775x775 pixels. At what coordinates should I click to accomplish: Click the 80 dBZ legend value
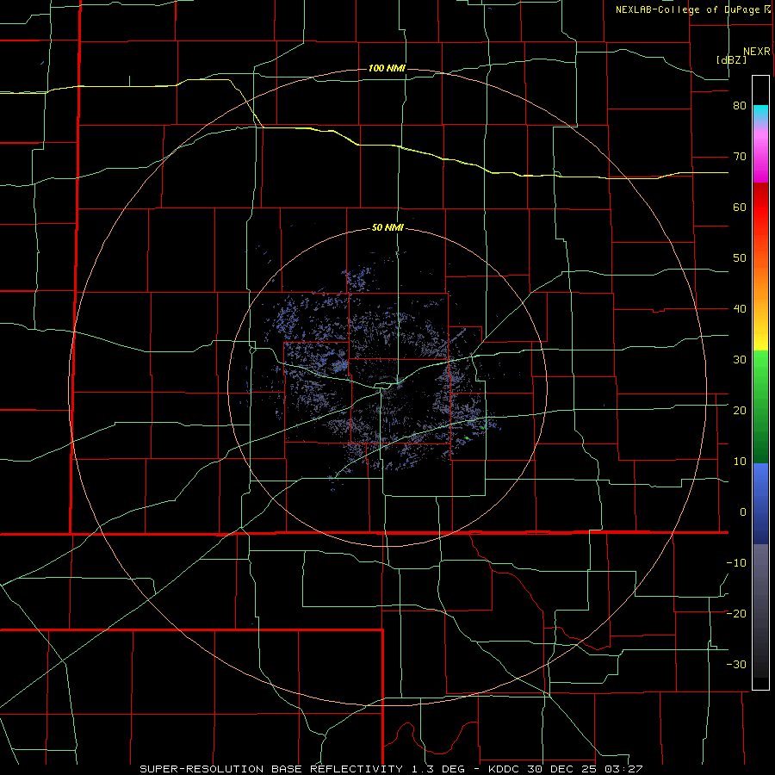[740, 106]
